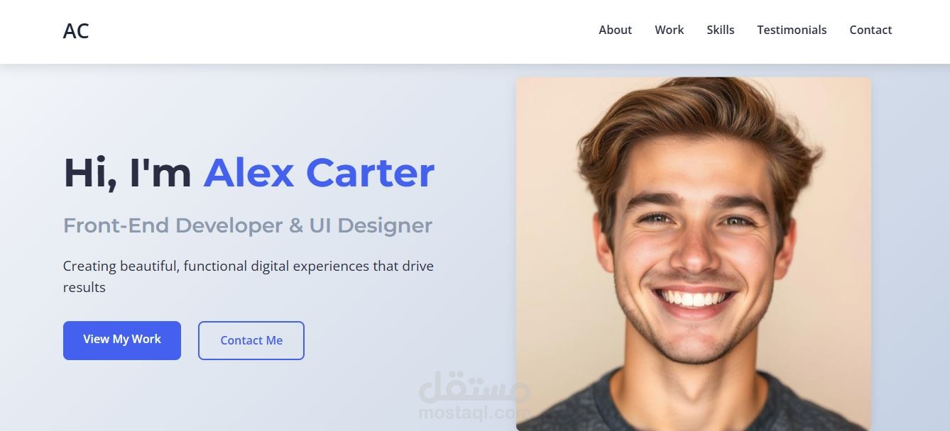Click the blue Alex Carter name text

tap(319, 173)
